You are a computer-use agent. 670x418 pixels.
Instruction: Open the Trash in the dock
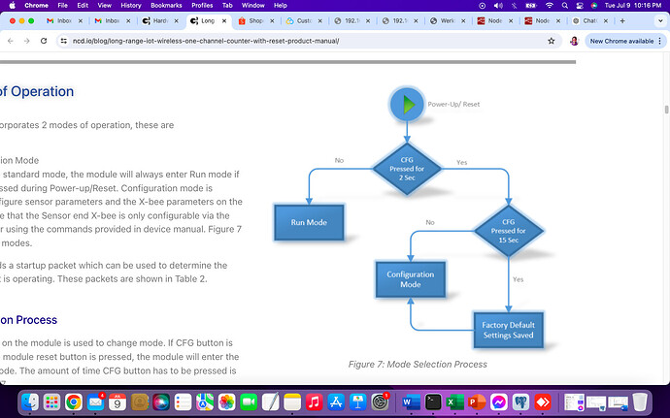(x=639, y=402)
